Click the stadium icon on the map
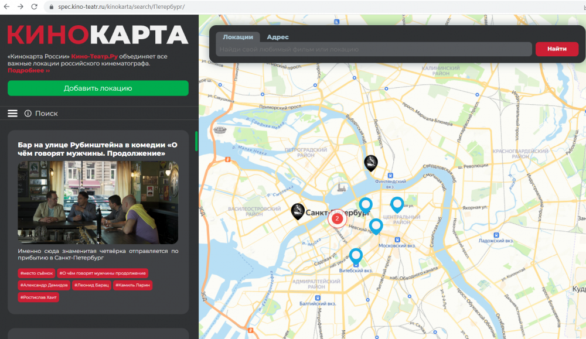 pos(220,130)
